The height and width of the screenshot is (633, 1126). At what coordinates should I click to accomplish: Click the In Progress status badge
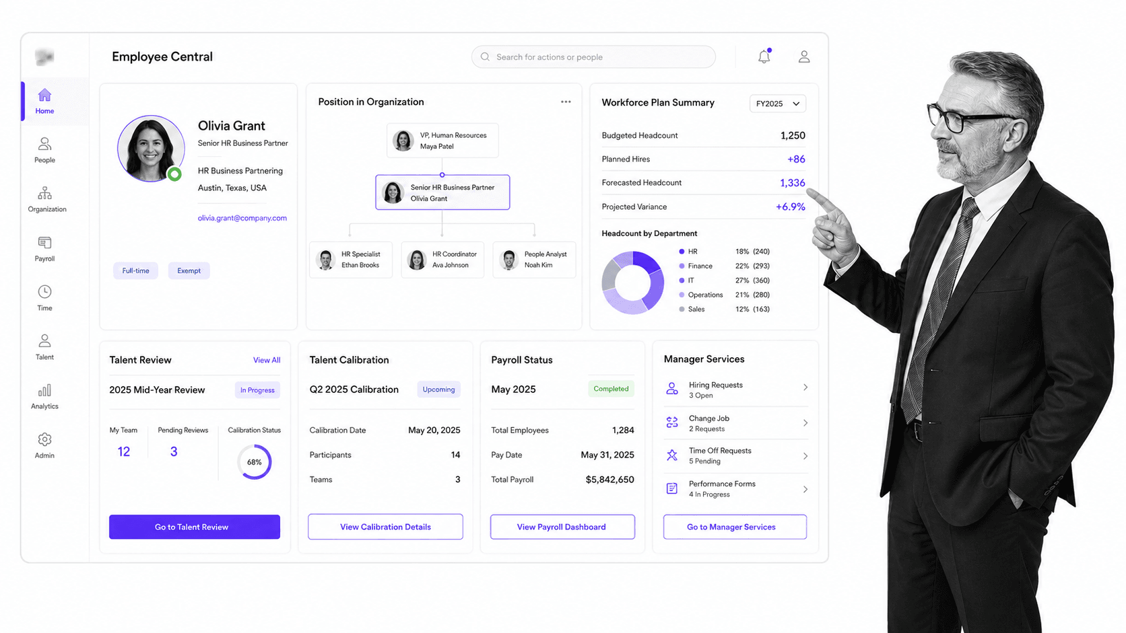(x=257, y=390)
